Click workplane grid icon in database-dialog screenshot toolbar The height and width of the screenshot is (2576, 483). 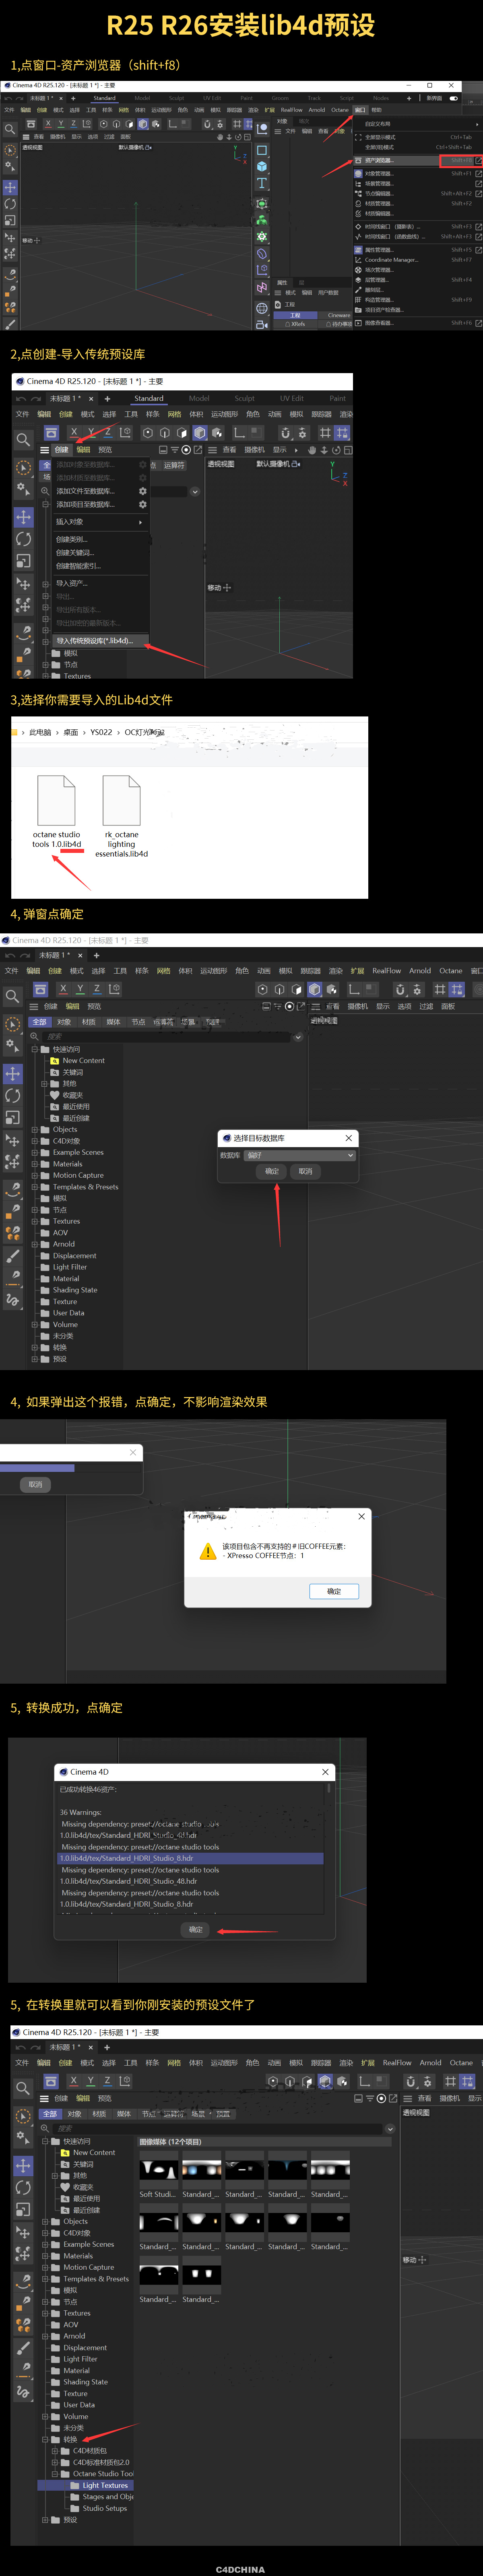click(439, 989)
